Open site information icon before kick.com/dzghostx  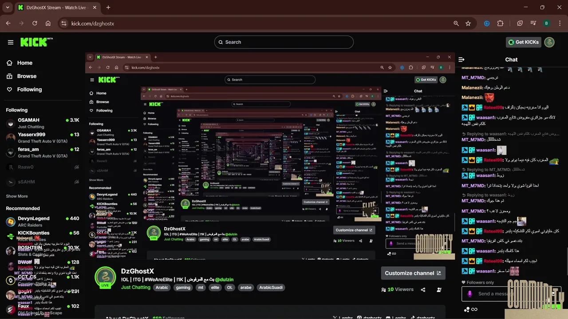pyautogui.click(x=63, y=23)
